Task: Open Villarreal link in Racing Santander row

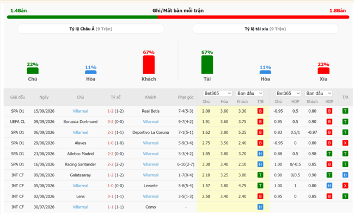Action: [x=150, y=164]
